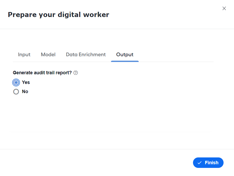Click the checkmark icon inside Finish button
234x176 pixels.
click(200, 163)
